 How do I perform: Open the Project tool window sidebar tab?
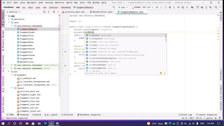(x=3, y=18)
